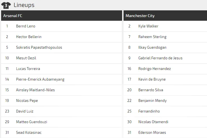
Task: Click the jersey icon beside Lineups
Action: point(6,5)
